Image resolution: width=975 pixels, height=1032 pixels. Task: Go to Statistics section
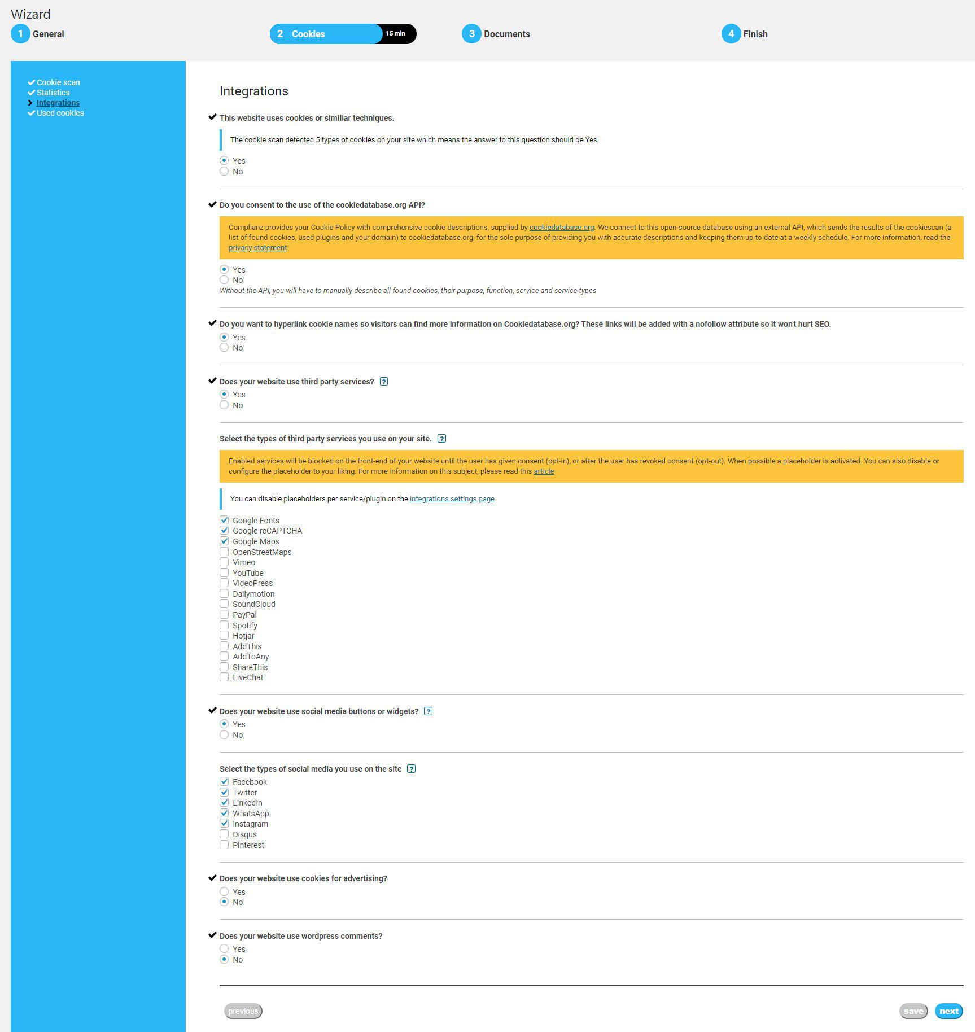click(53, 93)
